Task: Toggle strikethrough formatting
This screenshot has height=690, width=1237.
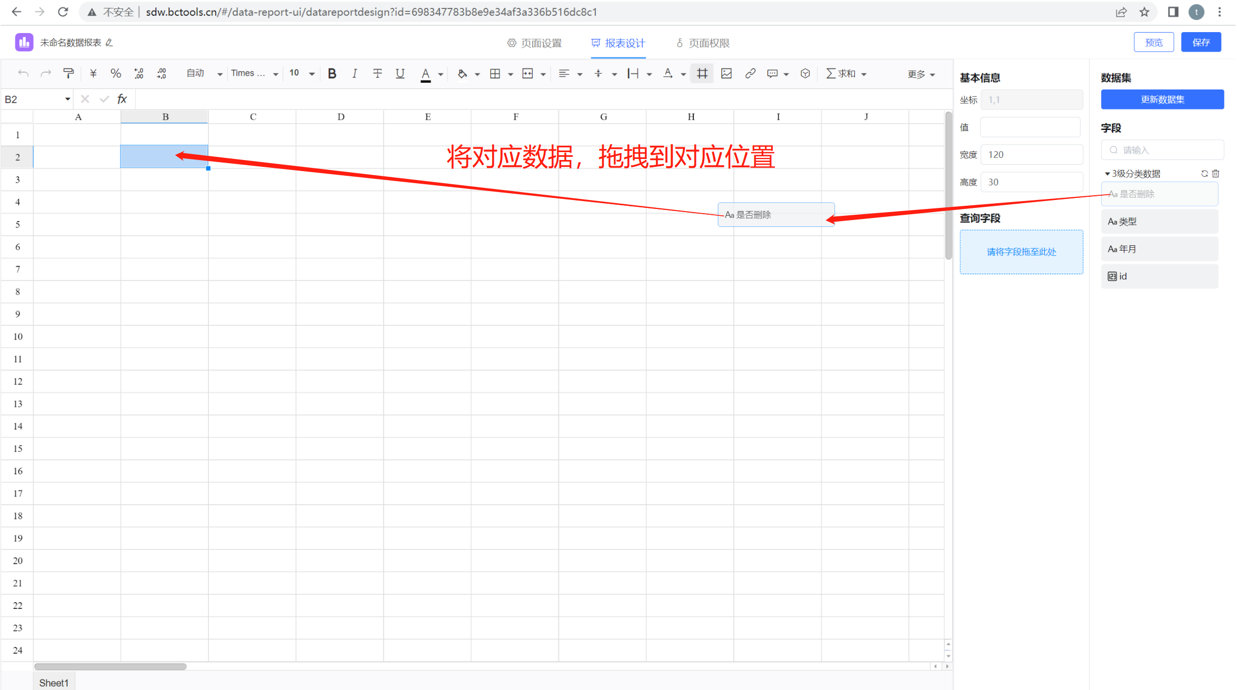Action: [377, 74]
